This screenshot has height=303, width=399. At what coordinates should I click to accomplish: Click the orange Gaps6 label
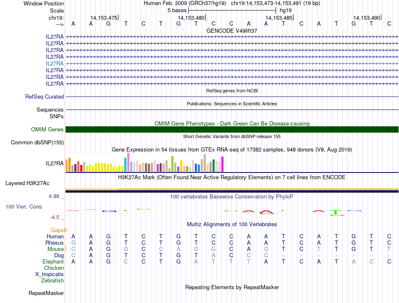click(x=59, y=230)
